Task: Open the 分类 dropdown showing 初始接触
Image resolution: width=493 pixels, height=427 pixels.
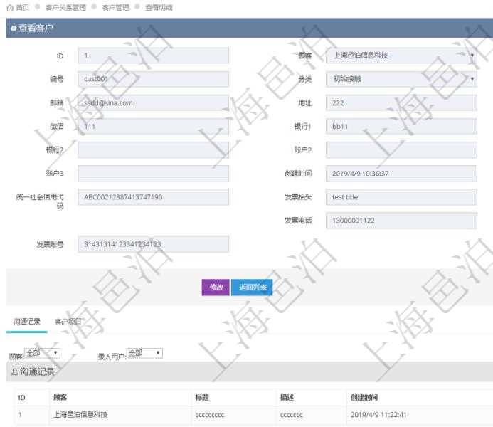Action: coord(401,79)
